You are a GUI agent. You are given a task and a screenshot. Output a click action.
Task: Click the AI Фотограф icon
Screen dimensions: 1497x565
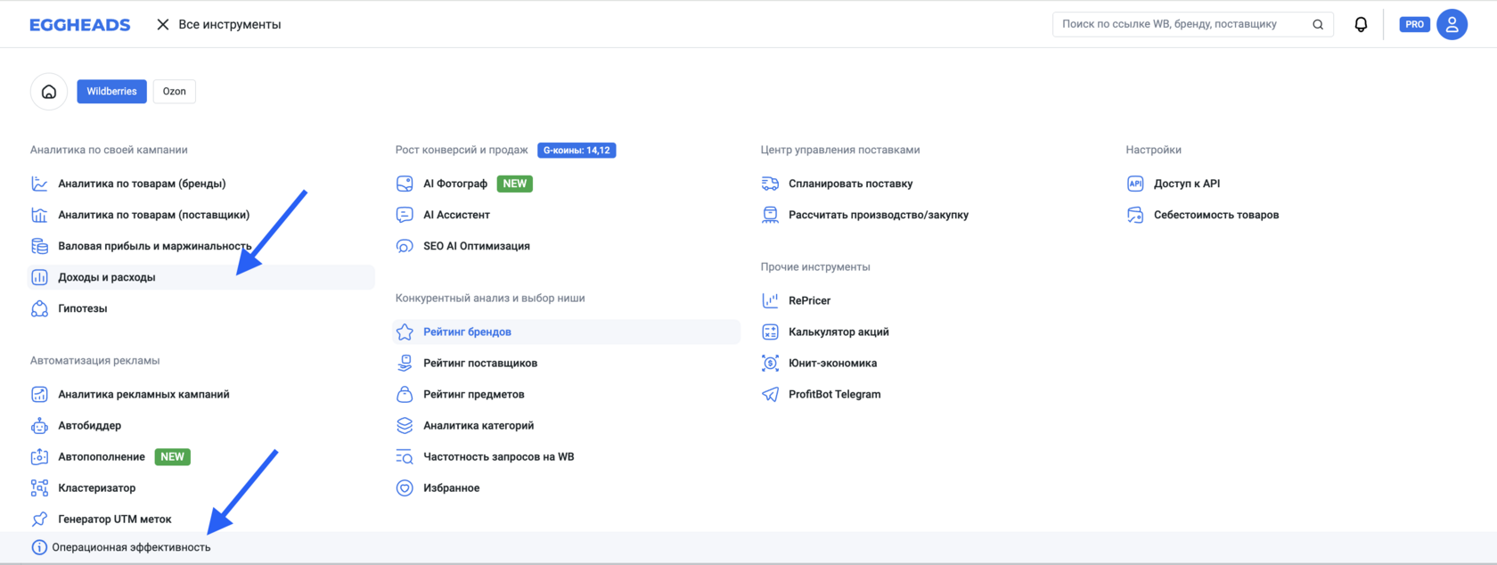[x=405, y=184]
